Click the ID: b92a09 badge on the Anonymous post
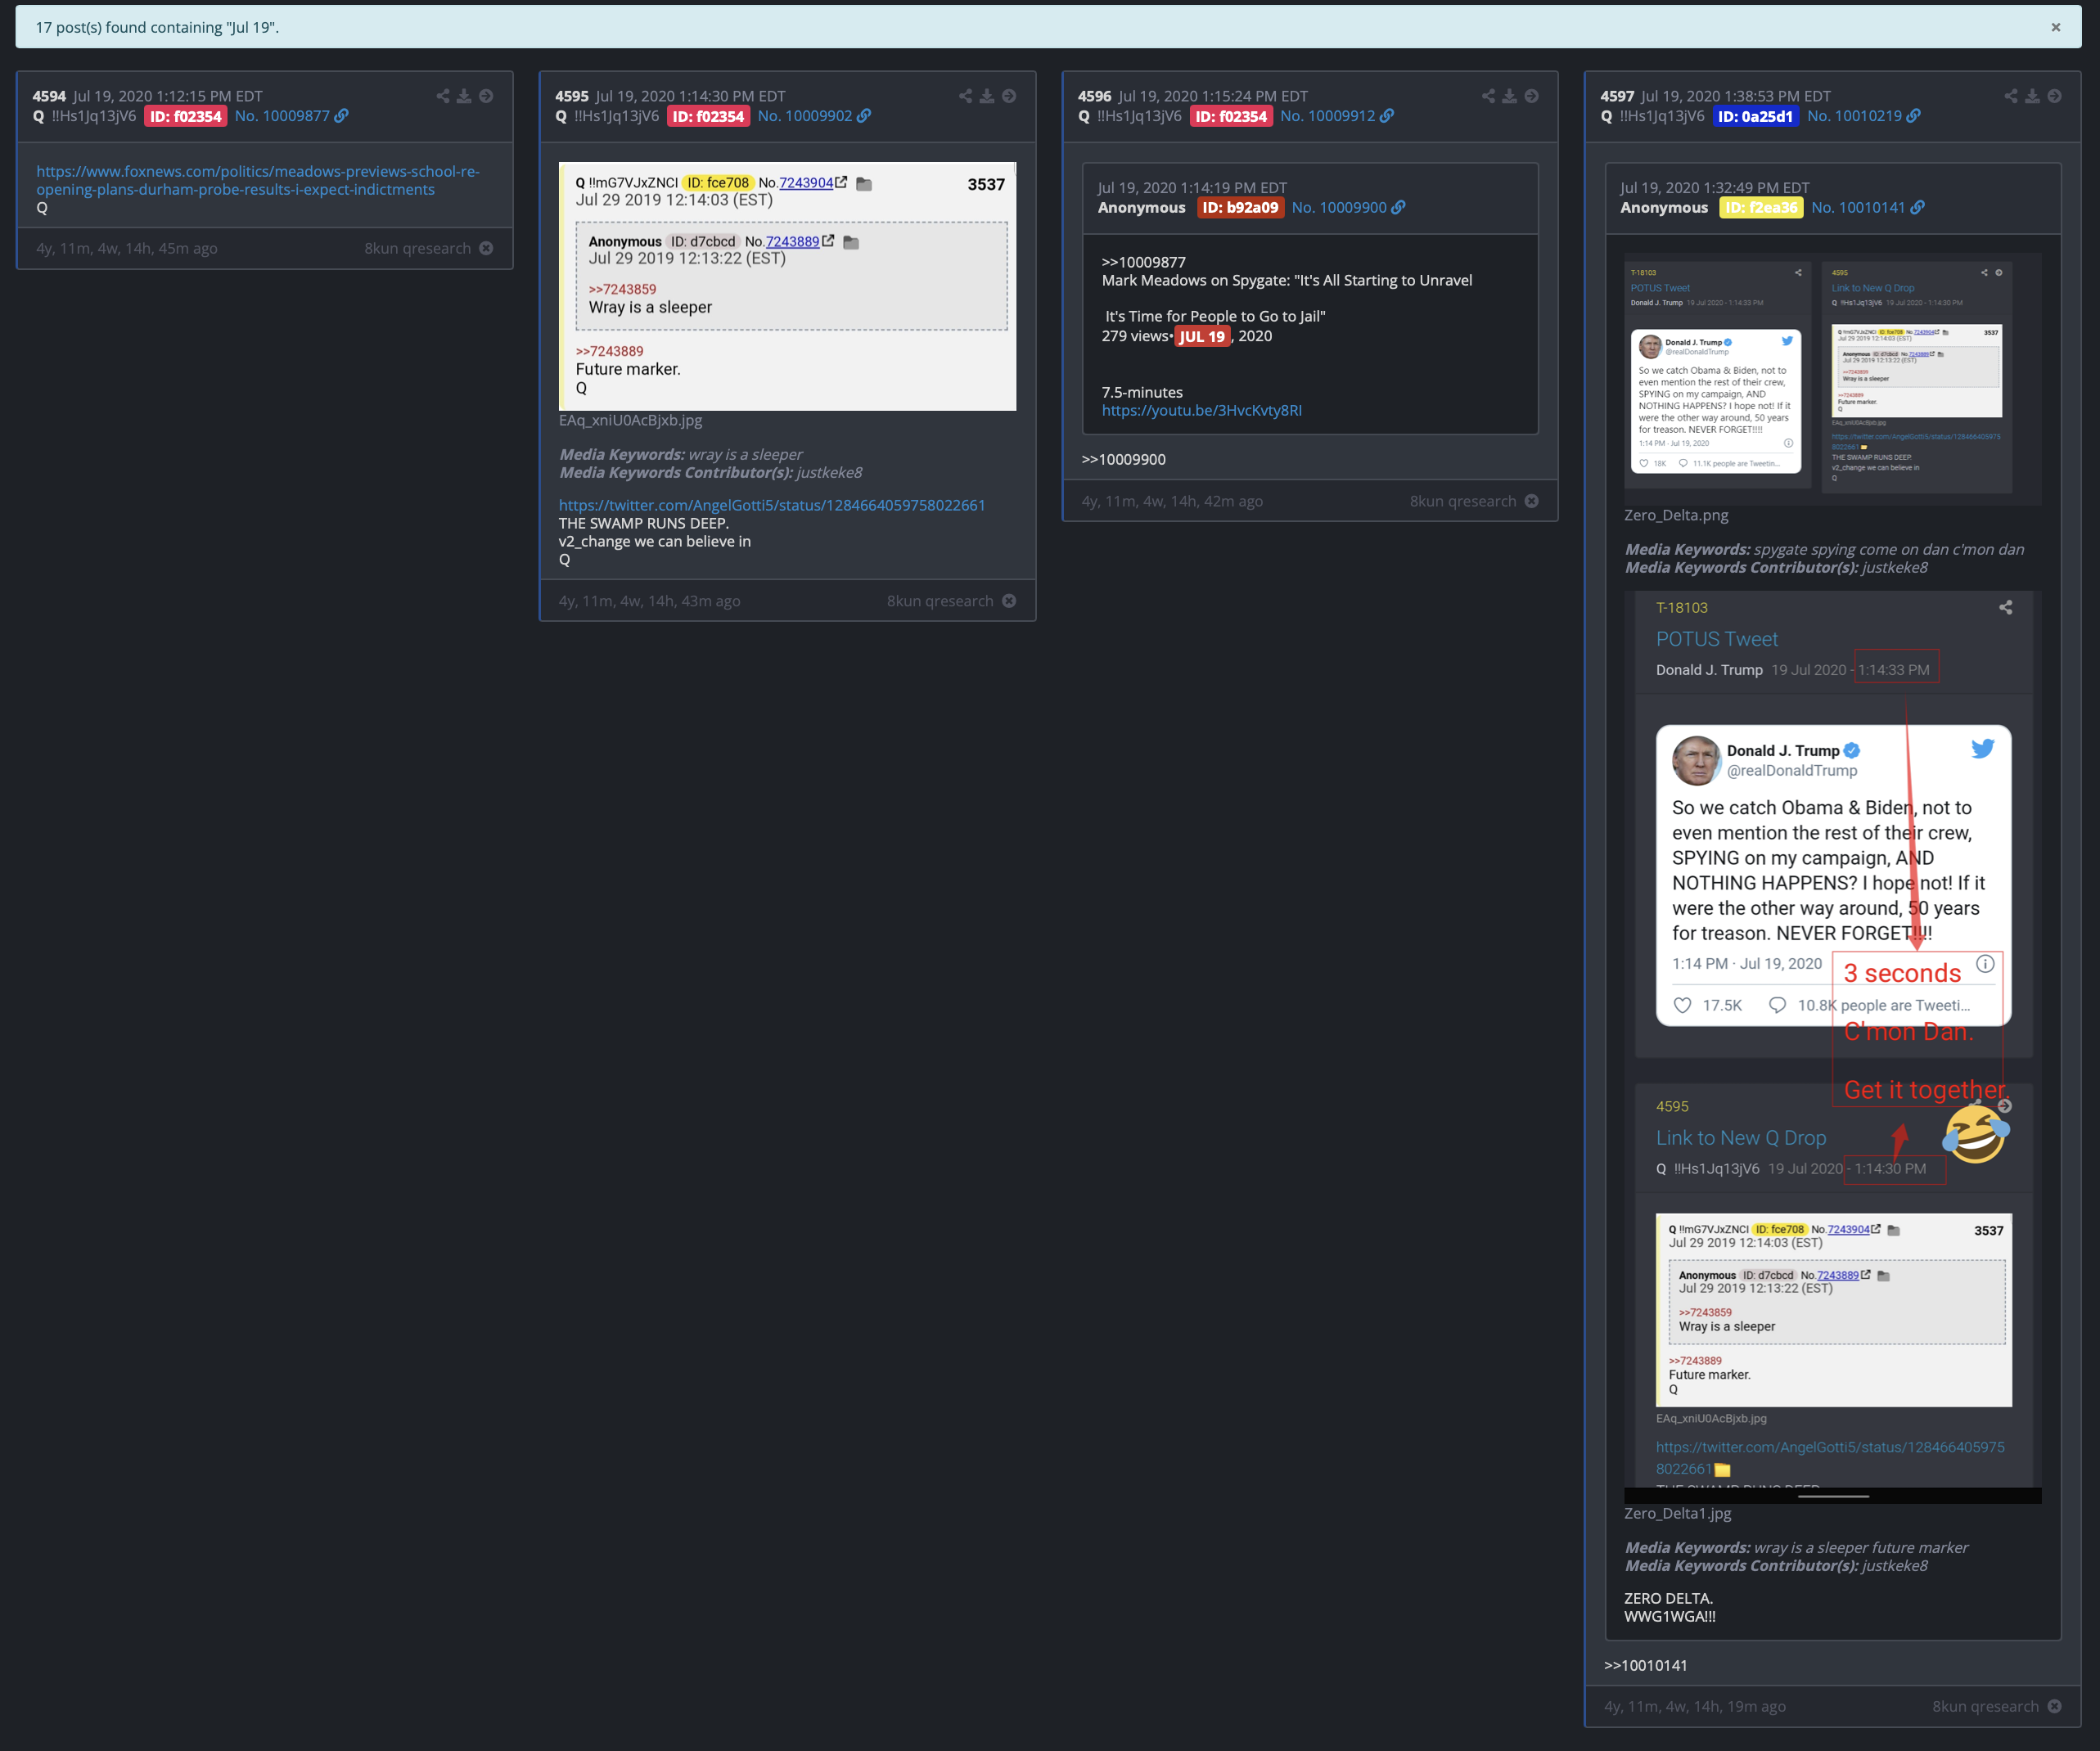This screenshot has height=1751, width=2100. point(1240,207)
